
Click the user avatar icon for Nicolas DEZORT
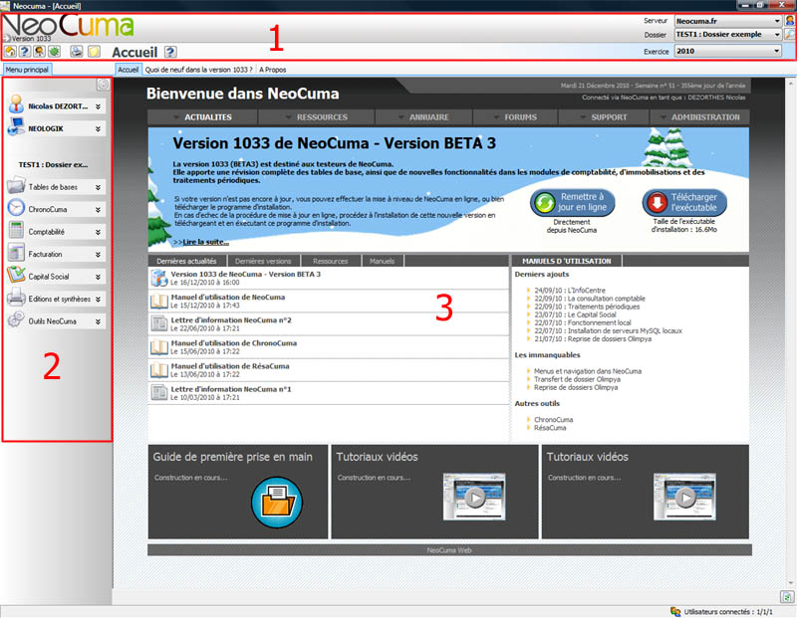16,104
